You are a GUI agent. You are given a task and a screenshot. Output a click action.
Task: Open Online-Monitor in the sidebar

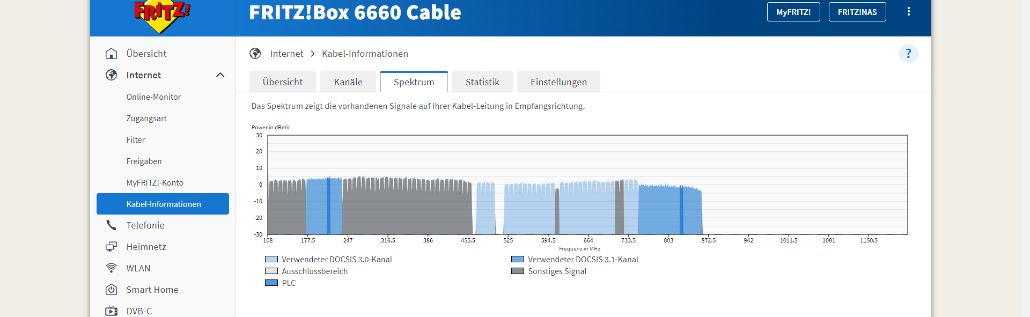click(153, 97)
